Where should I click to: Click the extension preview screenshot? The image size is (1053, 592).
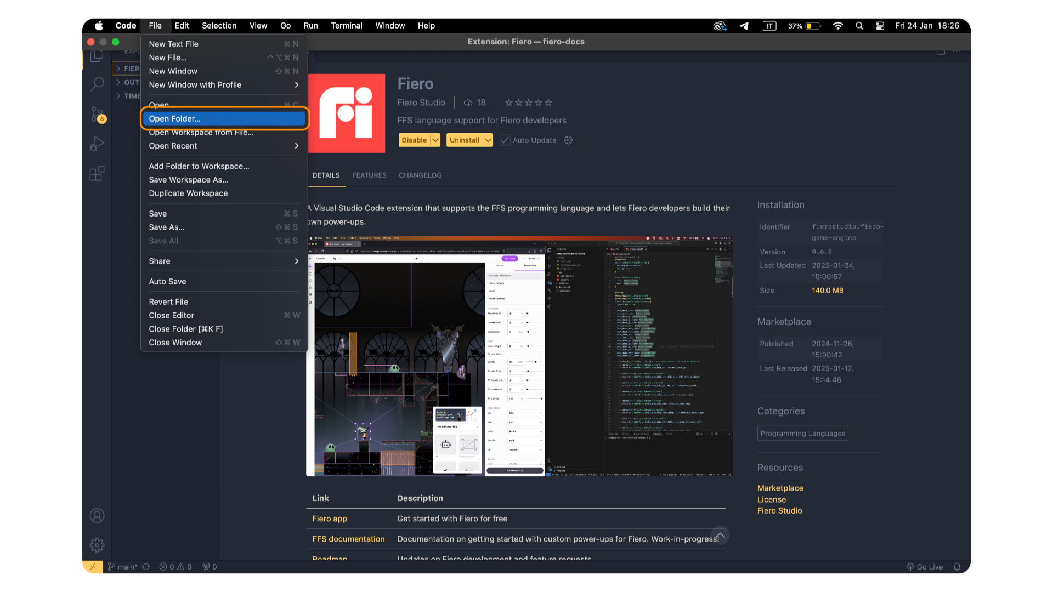[519, 356]
